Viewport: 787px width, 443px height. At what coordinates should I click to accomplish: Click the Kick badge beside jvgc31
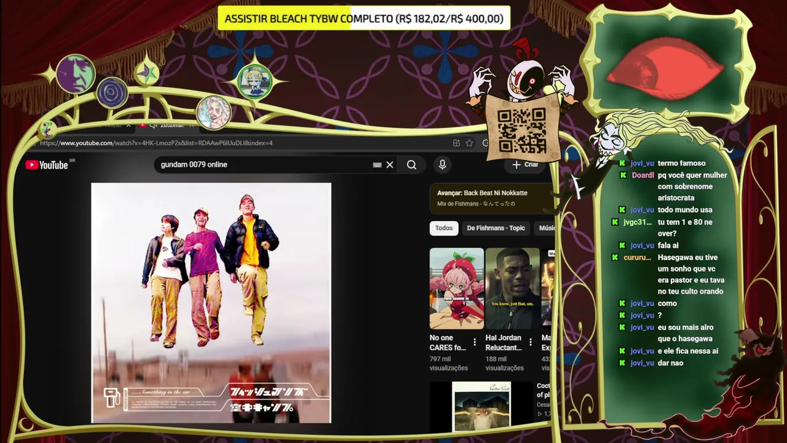point(615,222)
